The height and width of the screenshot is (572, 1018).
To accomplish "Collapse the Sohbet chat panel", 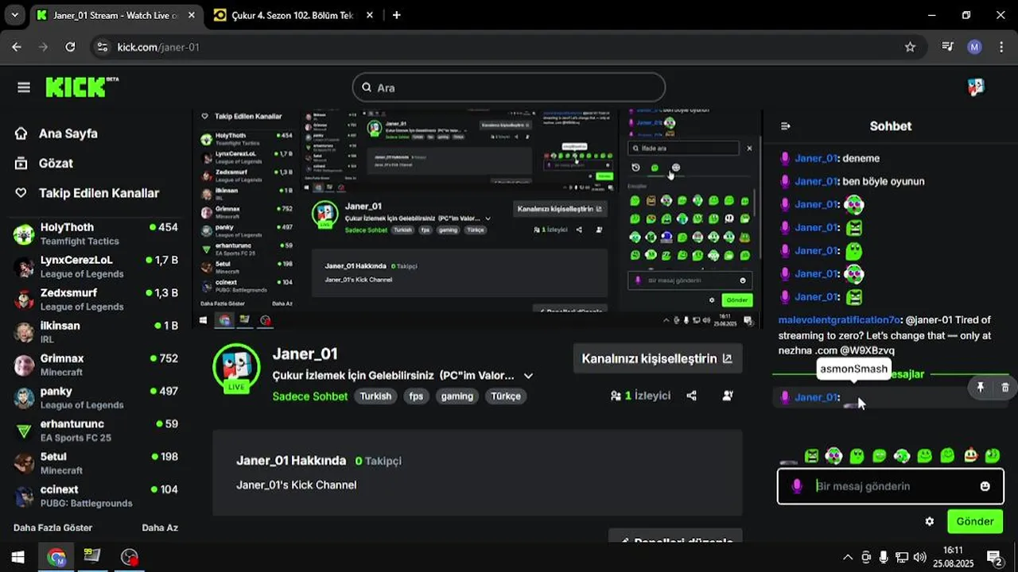I will pyautogui.click(x=786, y=126).
